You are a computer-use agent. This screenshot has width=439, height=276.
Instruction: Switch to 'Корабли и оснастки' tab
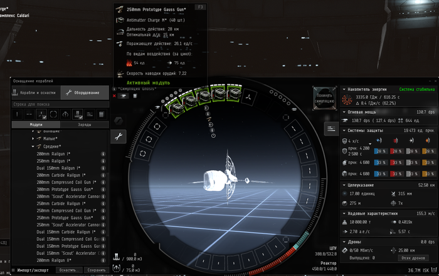[36, 93]
